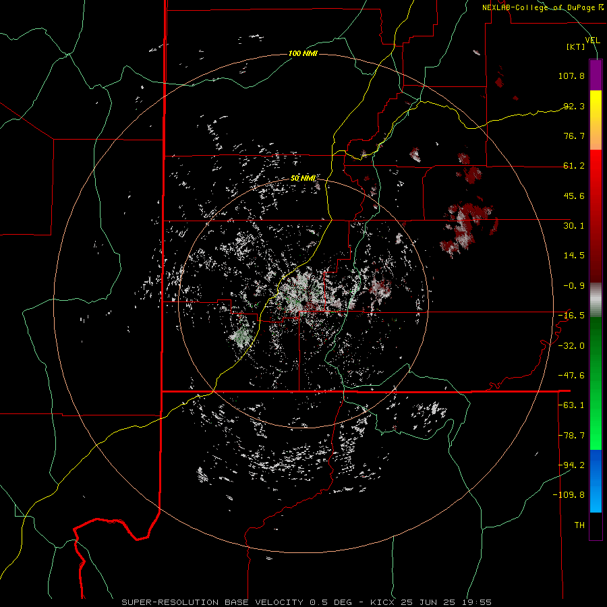The image size is (607, 607).
Task: Click the green segment of the color bar
Action: [596, 383]
